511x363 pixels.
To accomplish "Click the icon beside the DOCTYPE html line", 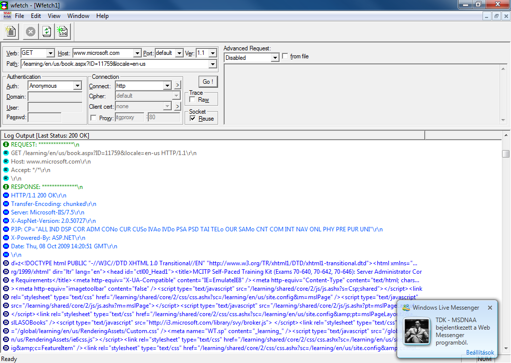I will [6, 263].
